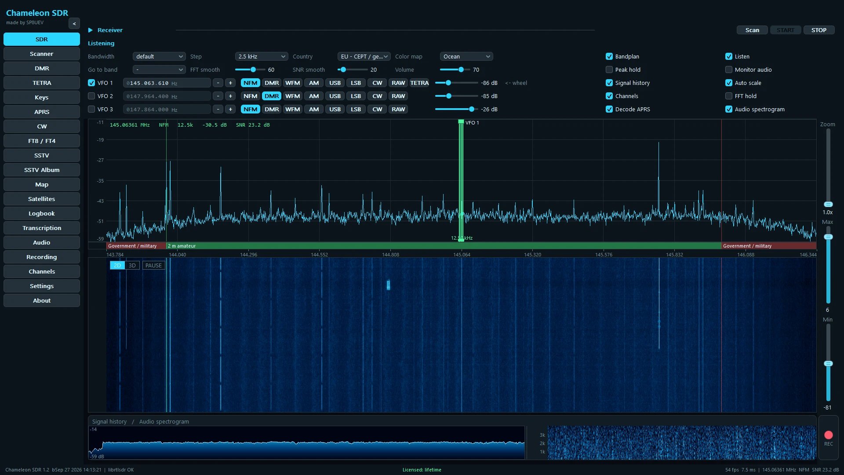Disable Decode APRS checkbox
844x475 pixels.
coord(609,109)
